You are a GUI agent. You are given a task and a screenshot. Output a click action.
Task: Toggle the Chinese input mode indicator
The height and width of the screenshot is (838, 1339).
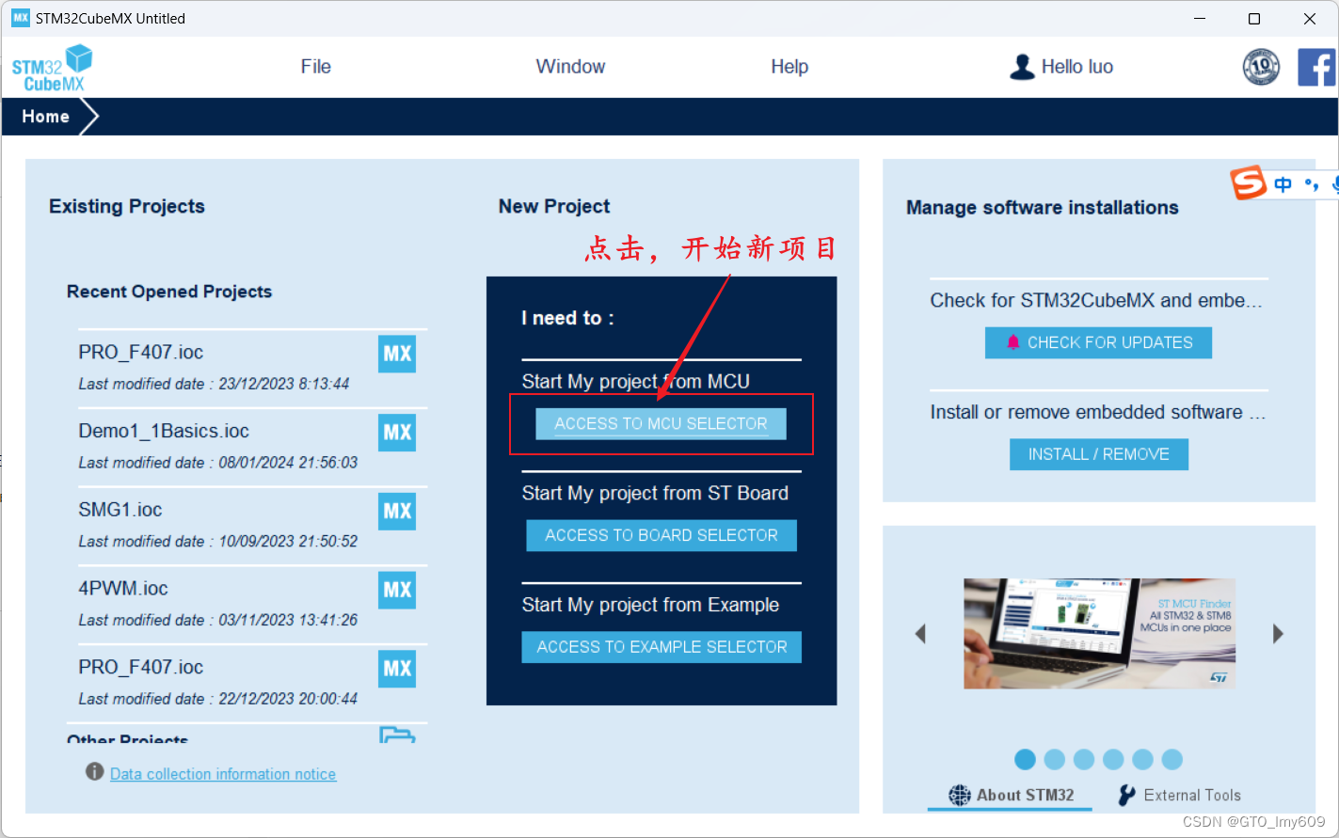[x=1283, y=184]
